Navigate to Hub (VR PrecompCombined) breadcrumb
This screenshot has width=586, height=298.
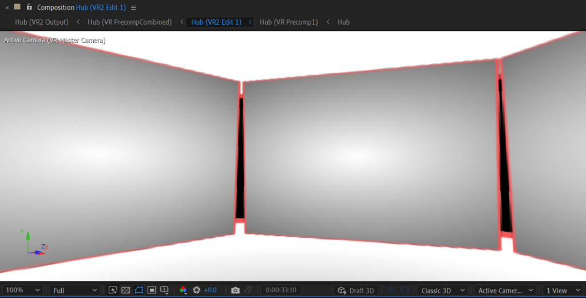(130, 22)
